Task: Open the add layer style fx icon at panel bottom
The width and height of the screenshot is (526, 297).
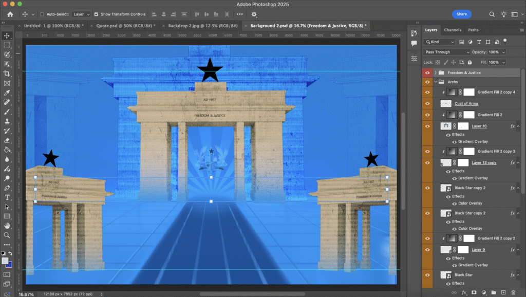Action: coord(464,293)
